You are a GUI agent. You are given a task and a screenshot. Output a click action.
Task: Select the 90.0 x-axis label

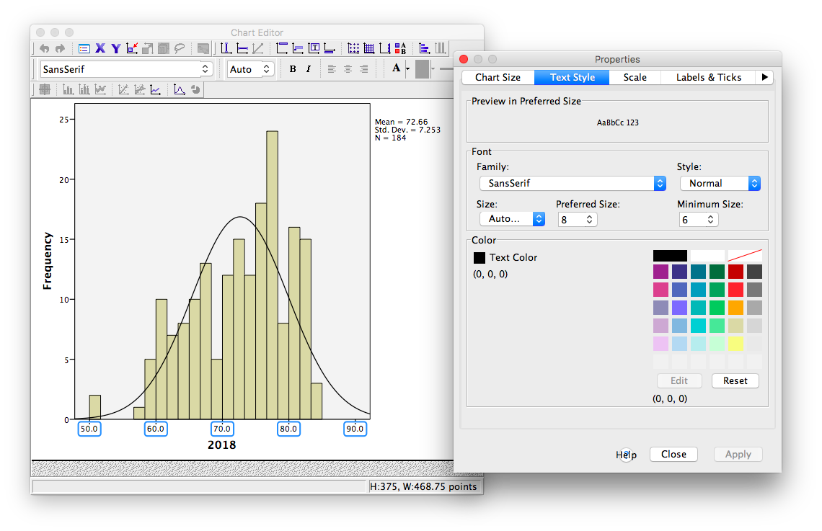(355, 429)
